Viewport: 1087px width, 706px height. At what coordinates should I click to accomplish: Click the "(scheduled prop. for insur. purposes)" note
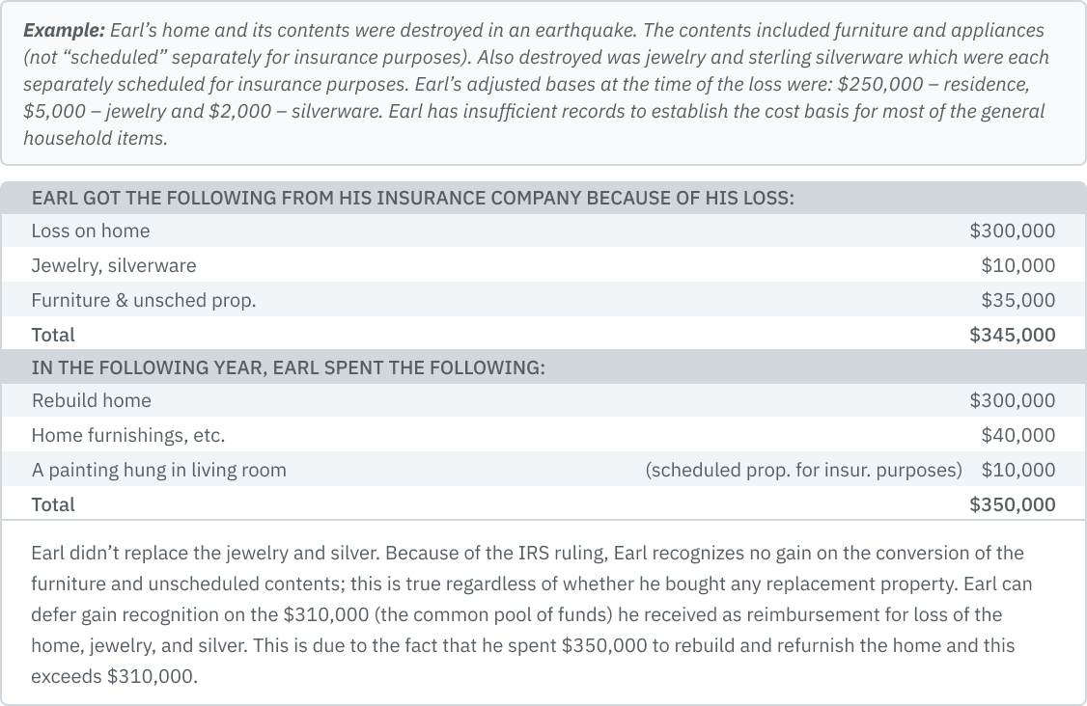tap(803, 470)
